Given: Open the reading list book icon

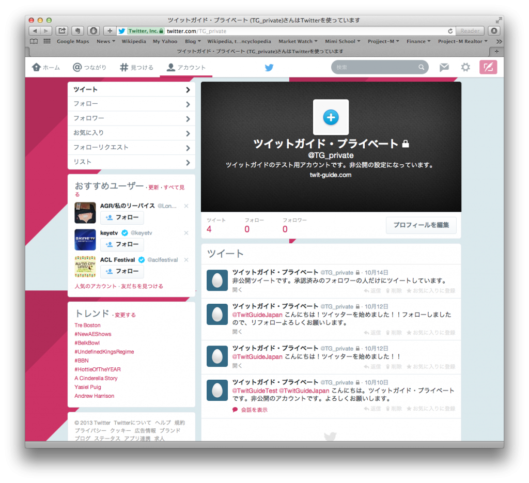Looking at the screenshot, I should click(34, 41).
